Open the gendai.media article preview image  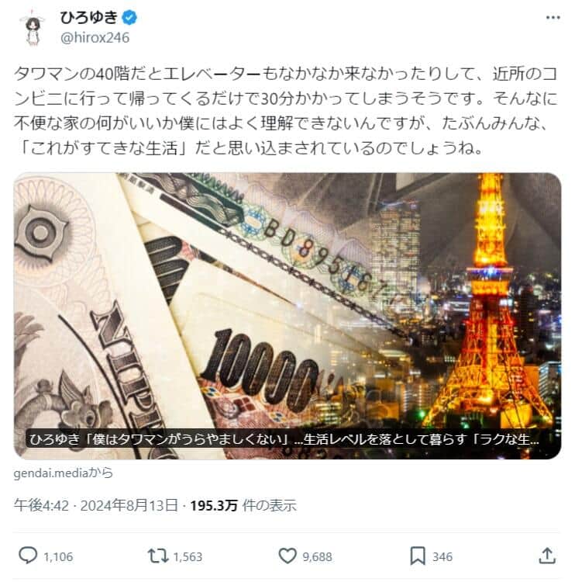coord(287,316)
